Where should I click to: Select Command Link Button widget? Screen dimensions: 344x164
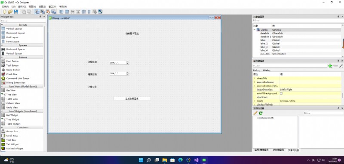pos(18,79)
